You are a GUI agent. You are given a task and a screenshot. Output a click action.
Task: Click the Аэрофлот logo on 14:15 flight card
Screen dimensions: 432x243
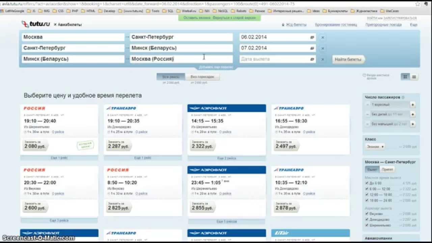[208, 108]
